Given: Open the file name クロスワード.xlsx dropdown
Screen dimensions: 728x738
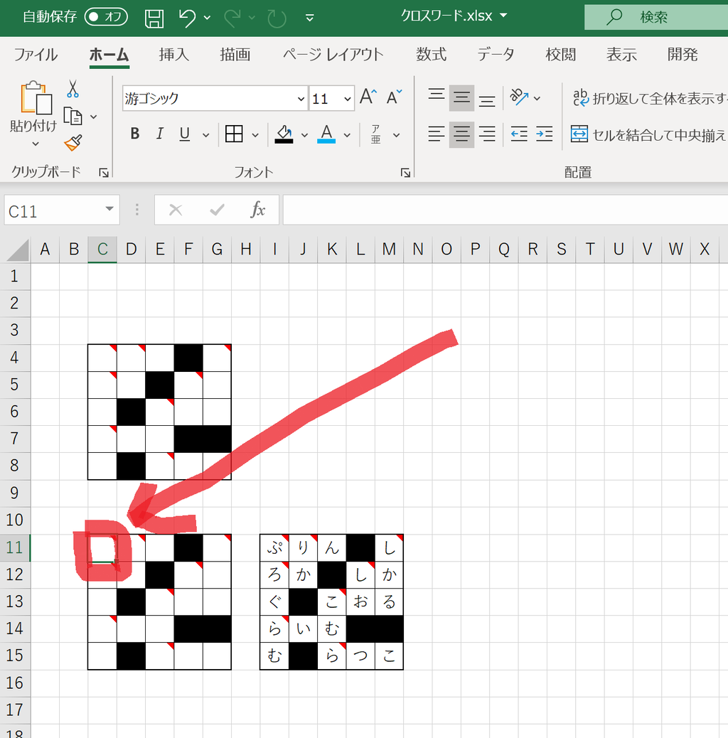Looking at the screenshot, I should 503,16.
